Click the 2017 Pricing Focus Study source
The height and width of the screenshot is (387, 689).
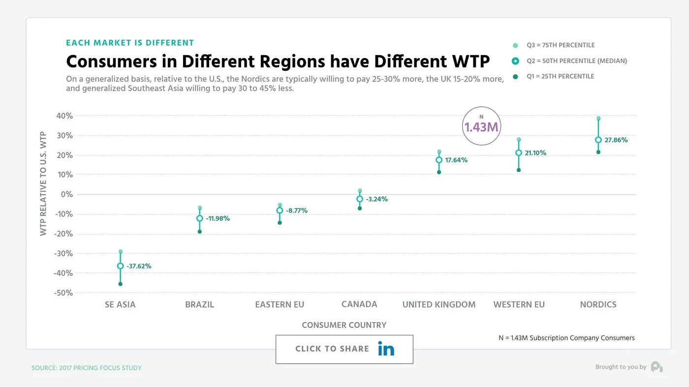pos(87,368)
